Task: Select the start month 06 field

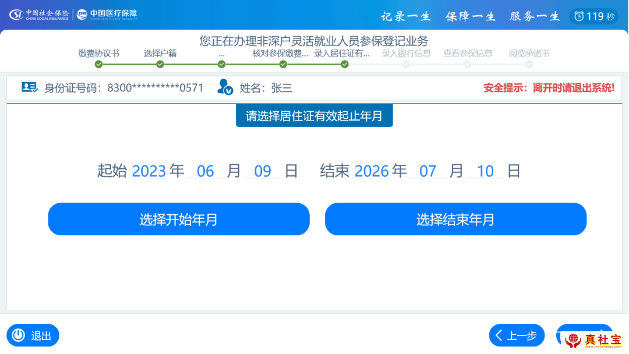Action: pyautogui.click(x=206, y=171)
